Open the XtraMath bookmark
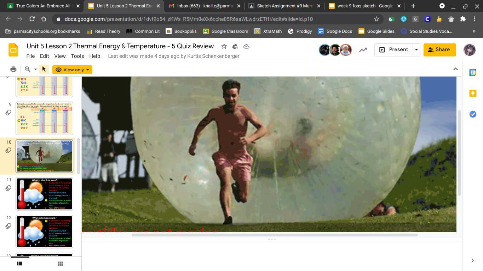The image size is (483, 271). (268, 31)
